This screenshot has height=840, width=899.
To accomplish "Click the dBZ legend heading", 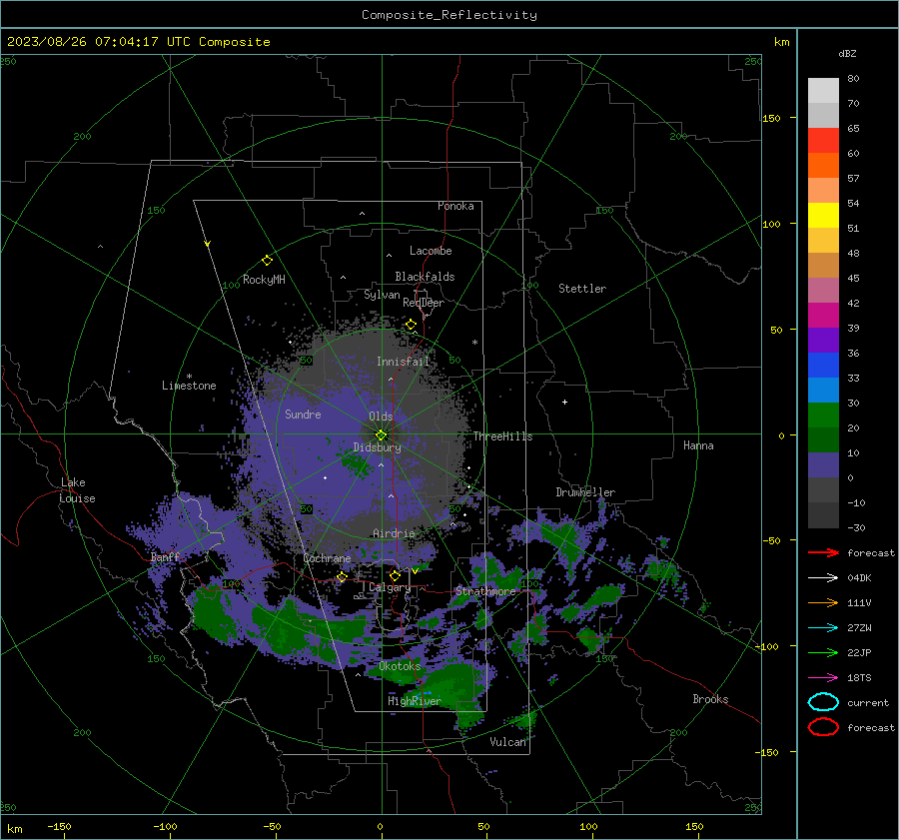I will click(847, 53).
